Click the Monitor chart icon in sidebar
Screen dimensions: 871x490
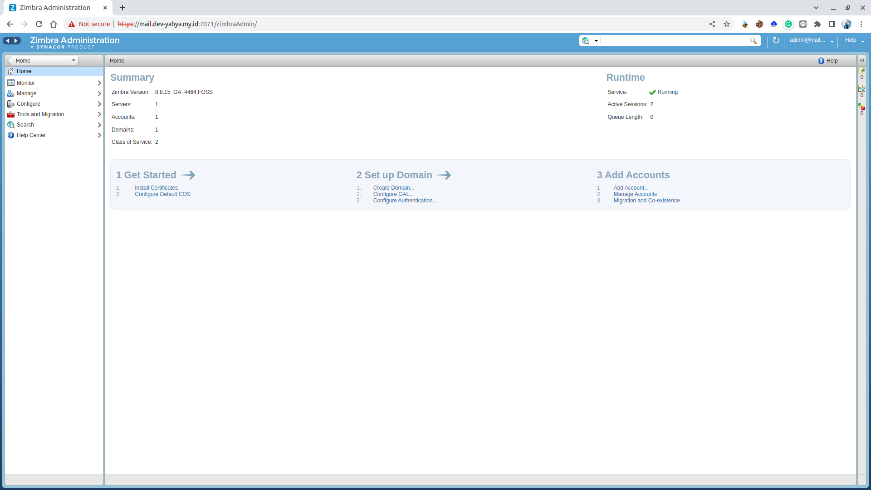pyautogui.click(x=11, y=83)
